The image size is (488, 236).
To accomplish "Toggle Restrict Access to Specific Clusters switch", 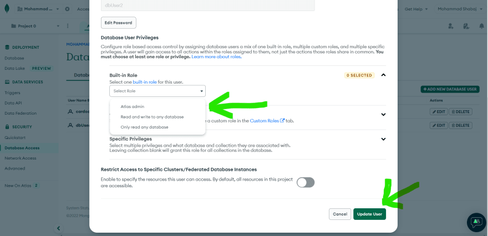I will [x=306, y=182].
